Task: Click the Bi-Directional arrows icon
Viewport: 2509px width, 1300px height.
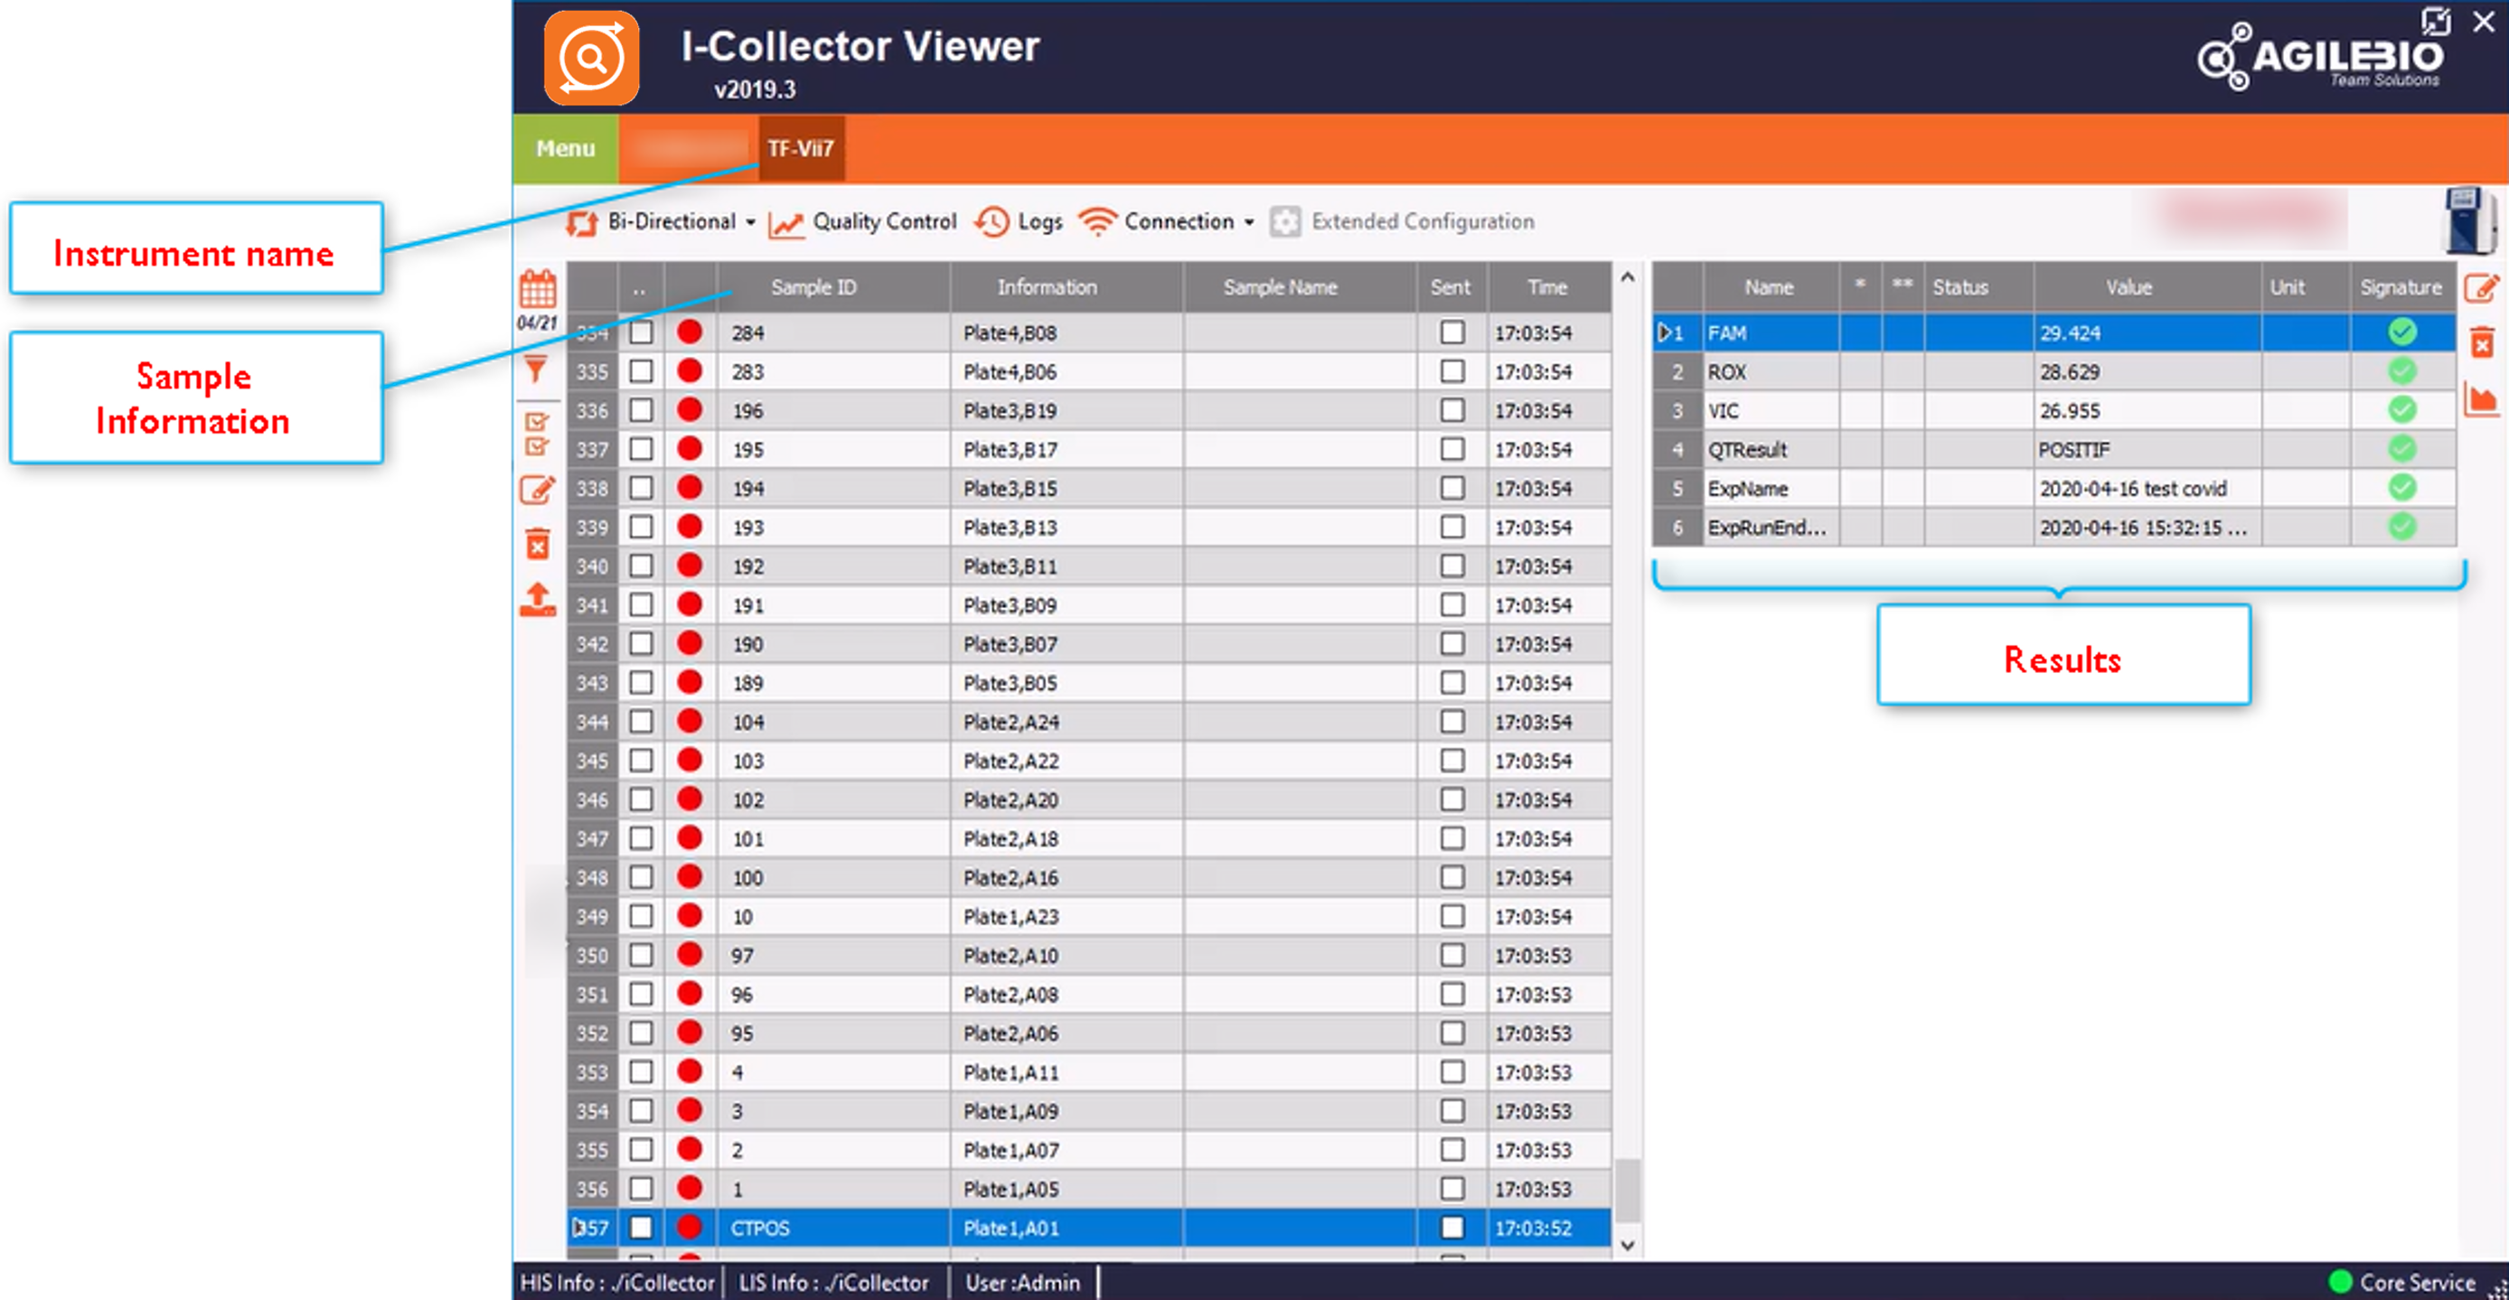Action: pyautogui.click(x=581, y=223)
